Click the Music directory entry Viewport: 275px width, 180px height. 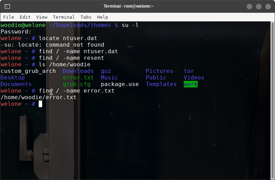pyautogui.click(x=109, y=77)
